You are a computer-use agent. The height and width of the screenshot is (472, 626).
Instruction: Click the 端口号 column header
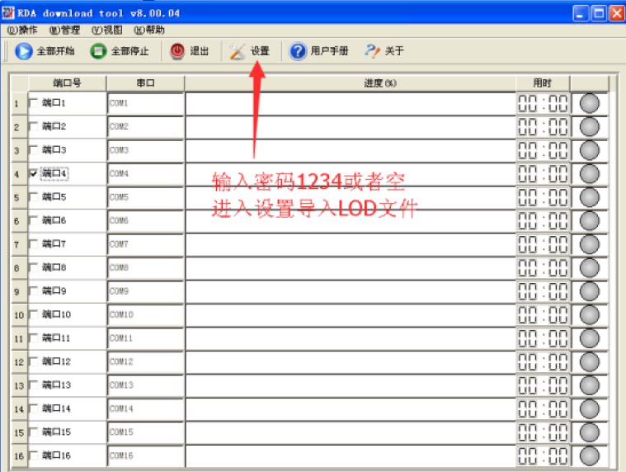(67, 83)
